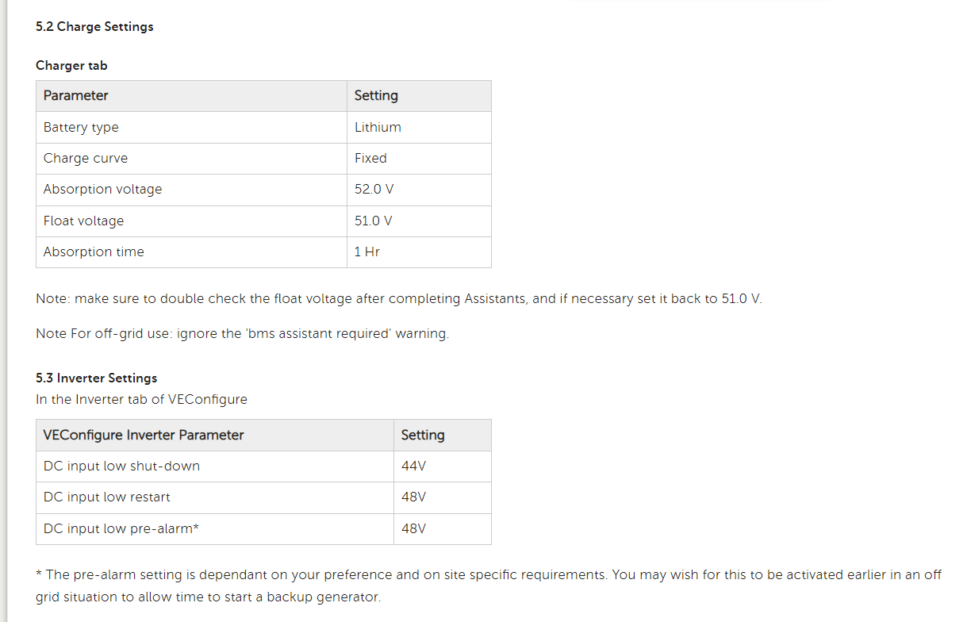971x622 pixels.
Task: Select the "44V" shut-down setting value
Action: tap(413, 466)
